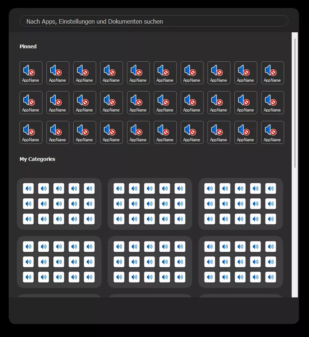Image resolution: width=309 pixels, height=337 pixels.
Task: Click the scrollbar track below the thumb
Action: tap(295, 232)
